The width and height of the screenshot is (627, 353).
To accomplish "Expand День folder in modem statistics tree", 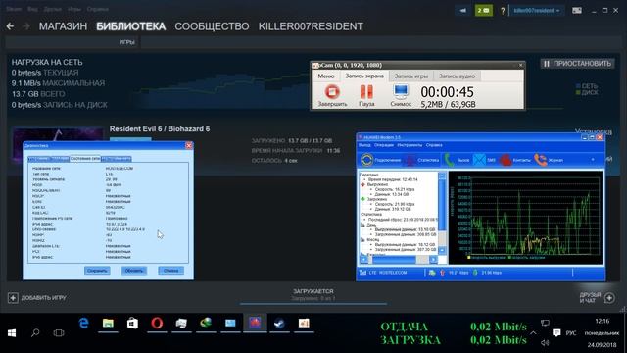I will pos(362,225).
